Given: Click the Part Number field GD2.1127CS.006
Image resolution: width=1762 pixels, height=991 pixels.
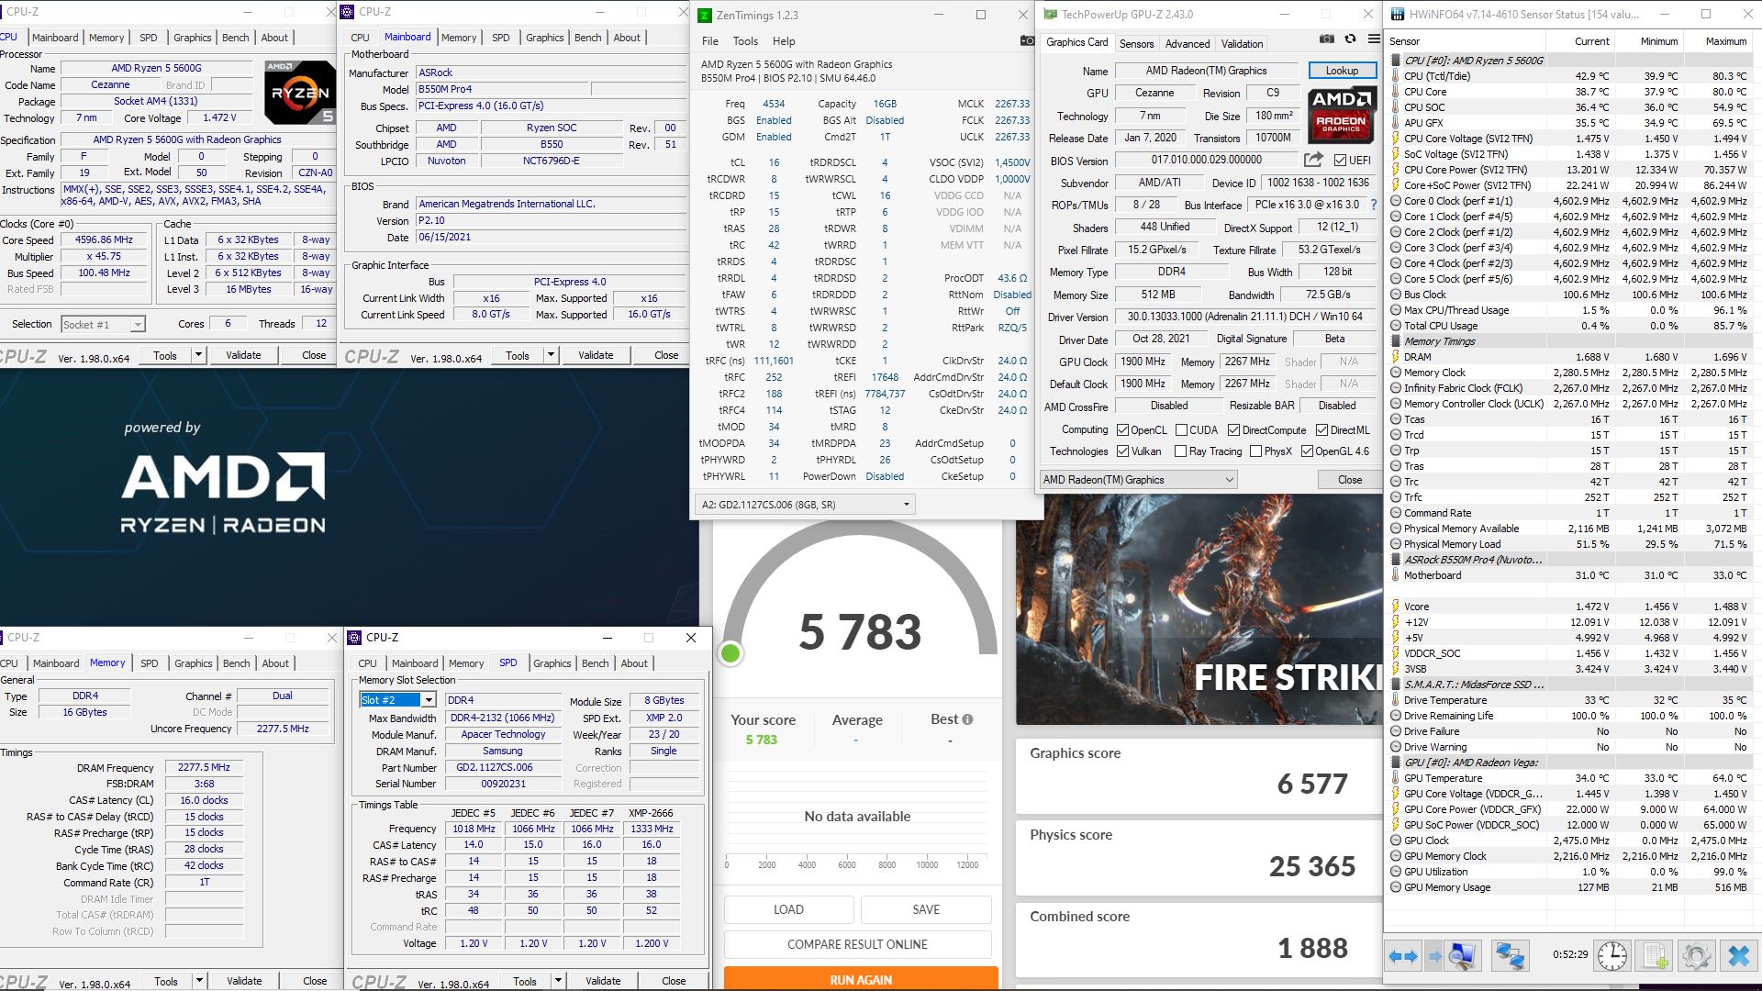Looking at the screenshot, I should coord(503,767).
